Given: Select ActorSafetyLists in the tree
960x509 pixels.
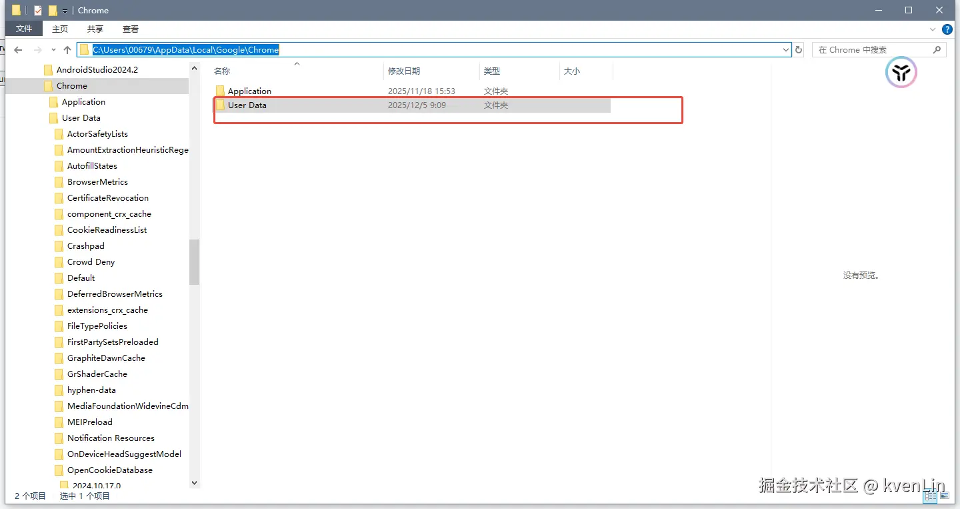Looking at the screenshot, I should [x=97, y=133].
